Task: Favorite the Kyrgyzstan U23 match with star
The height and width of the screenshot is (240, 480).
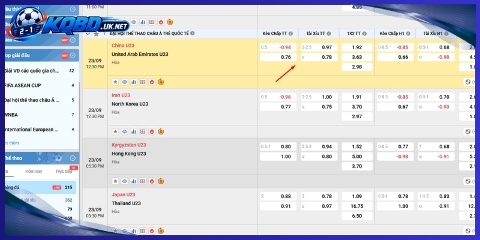Action: pos(115,181)
